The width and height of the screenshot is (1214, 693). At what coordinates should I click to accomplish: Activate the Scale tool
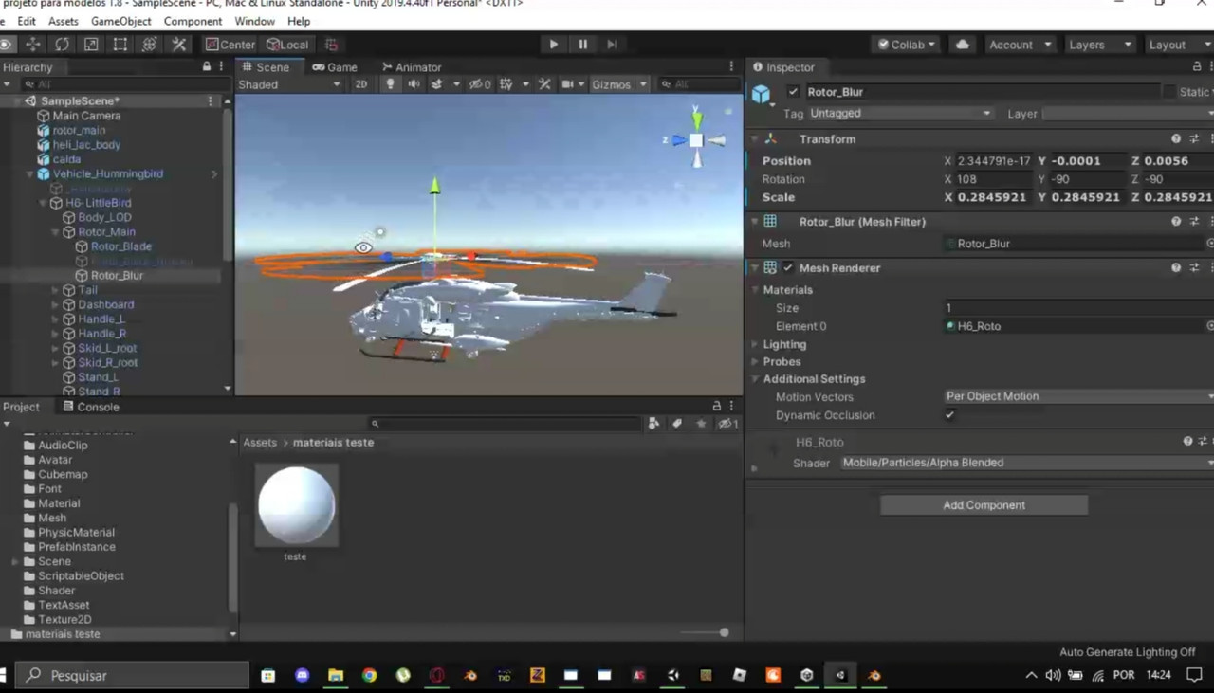89,45
